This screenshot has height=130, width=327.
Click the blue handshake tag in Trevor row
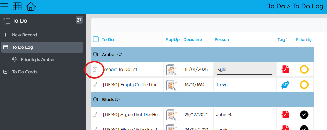click(286, 85)
